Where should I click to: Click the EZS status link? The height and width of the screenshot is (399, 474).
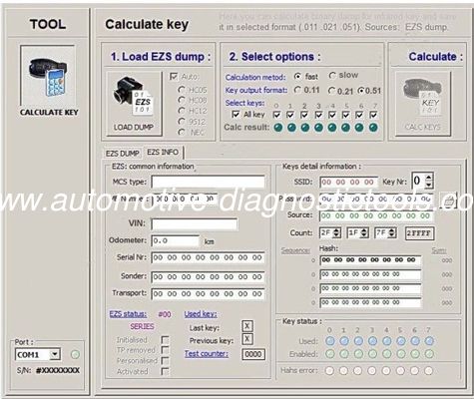[128, 314]
